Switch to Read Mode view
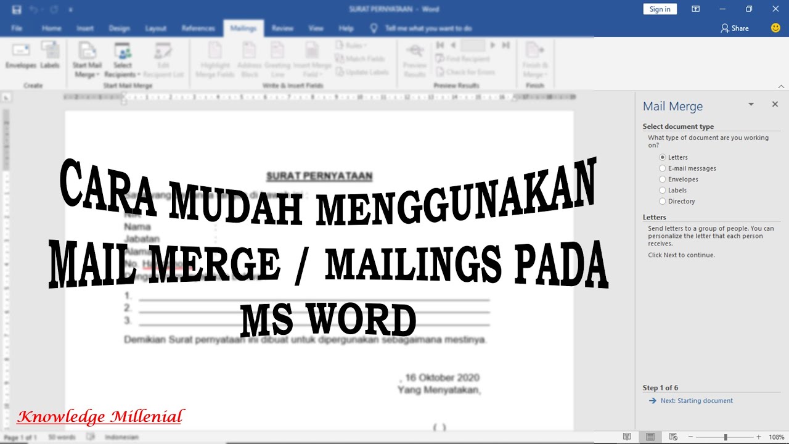This screenshot has height=444, width=789. point(627,437)
